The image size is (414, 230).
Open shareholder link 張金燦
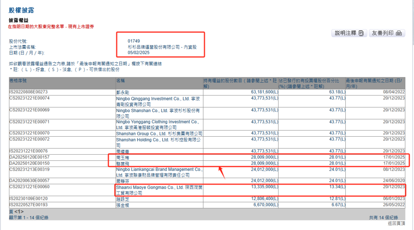coord(123,205)
